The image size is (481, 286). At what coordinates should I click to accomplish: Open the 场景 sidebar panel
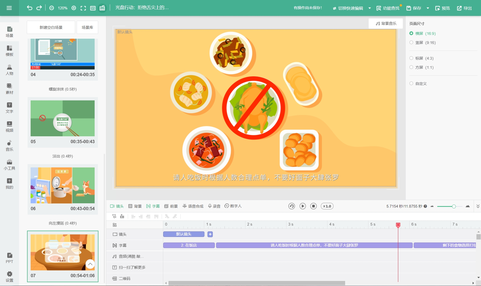coord(9,32)
